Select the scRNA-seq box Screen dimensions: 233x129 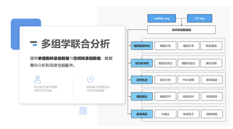[162, 18]
